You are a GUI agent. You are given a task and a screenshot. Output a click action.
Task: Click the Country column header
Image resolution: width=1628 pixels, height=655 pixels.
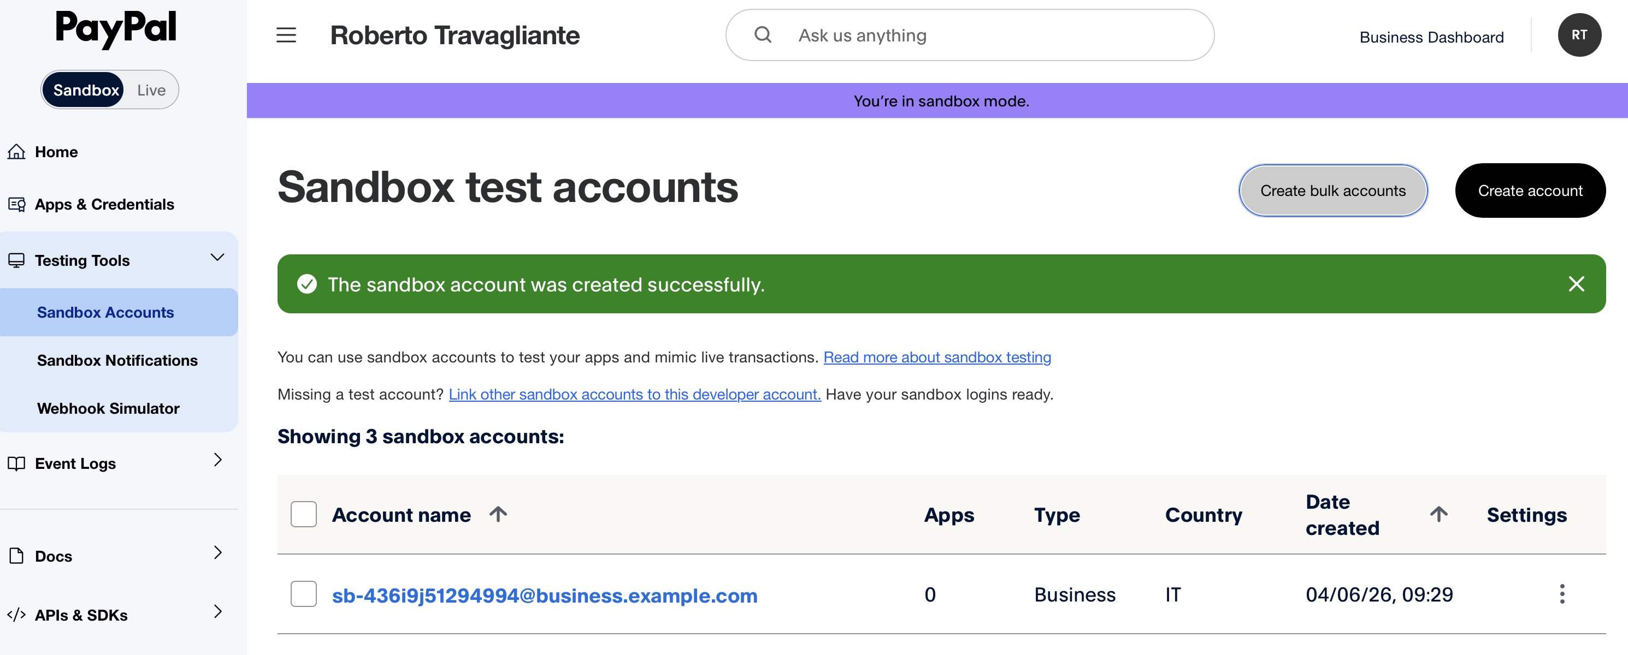(x=1204, y=515)
